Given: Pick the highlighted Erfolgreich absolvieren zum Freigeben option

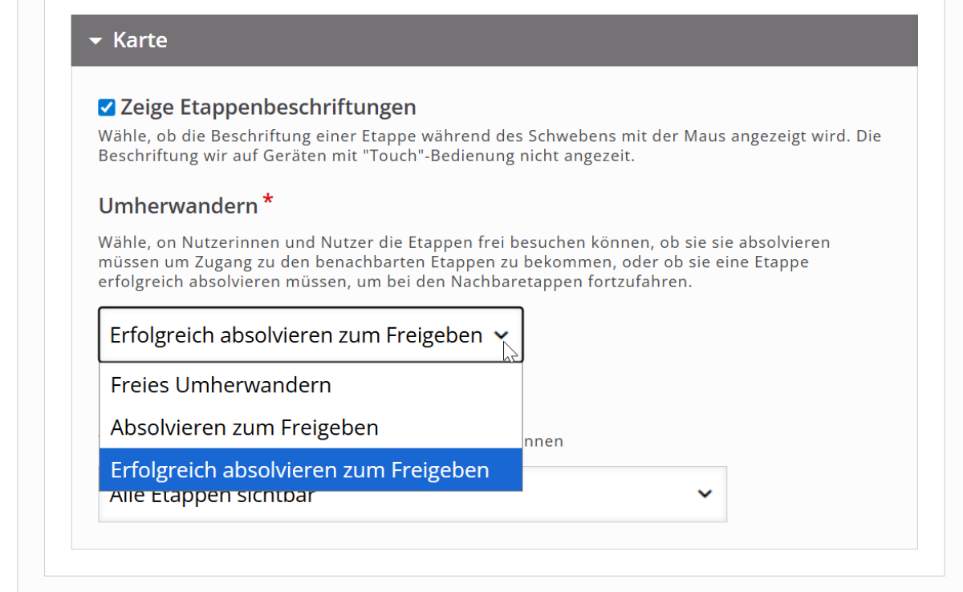Looking at the screenshot, I should tap(299, 470).
